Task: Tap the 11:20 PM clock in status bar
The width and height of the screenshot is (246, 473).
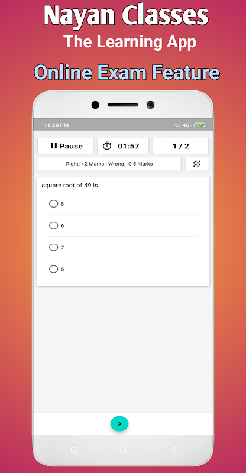Action: click(56, 125)
